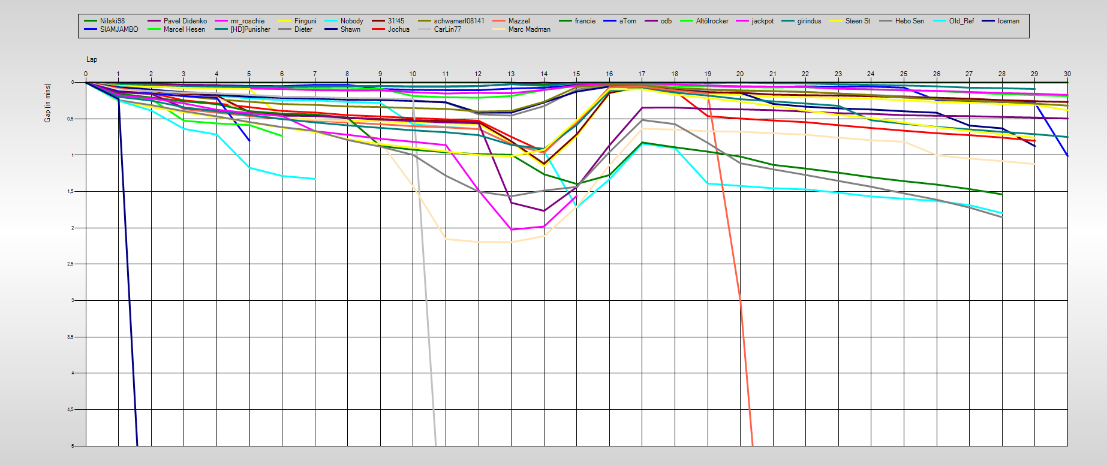Click the CarLin77 legend label
Viewport: 1107px width, 465px height.
pyautogui.click(x=447, y=29)
